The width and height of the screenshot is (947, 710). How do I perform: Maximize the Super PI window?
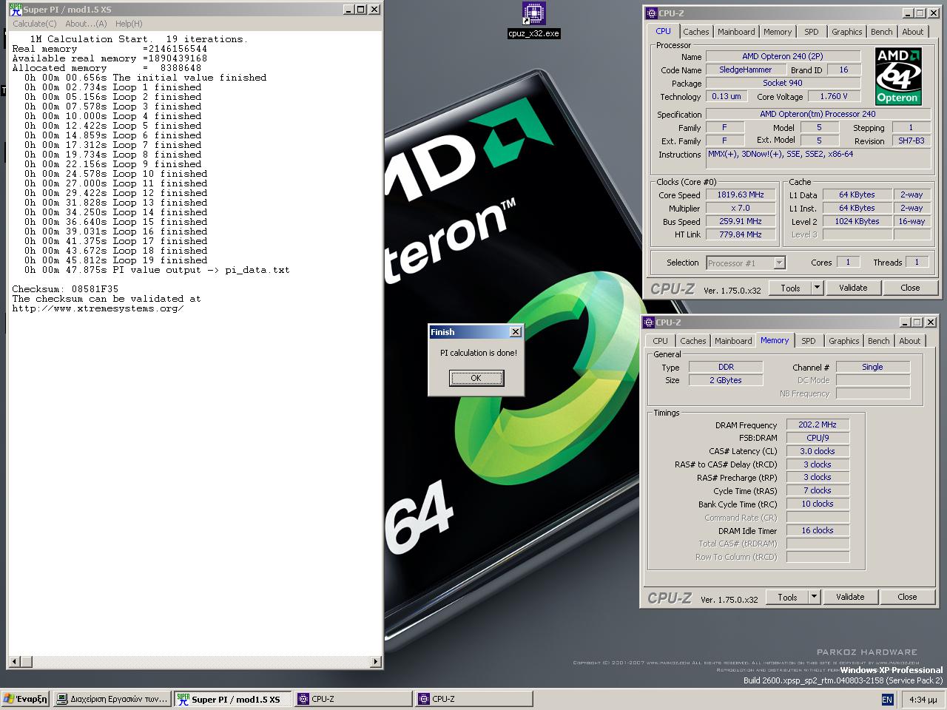point(361,10)
